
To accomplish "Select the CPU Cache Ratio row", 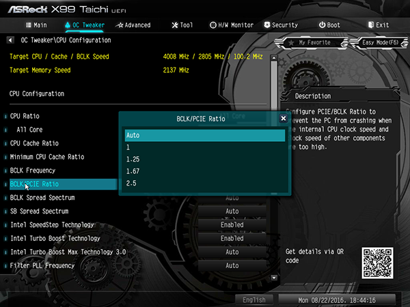I will click(34, 143).
